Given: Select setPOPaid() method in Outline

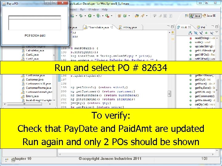Looking at the screenshot, I should tap(205, 59).
